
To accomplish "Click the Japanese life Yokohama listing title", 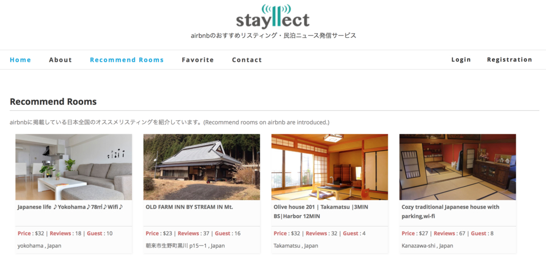I will (x=70, y=207).
